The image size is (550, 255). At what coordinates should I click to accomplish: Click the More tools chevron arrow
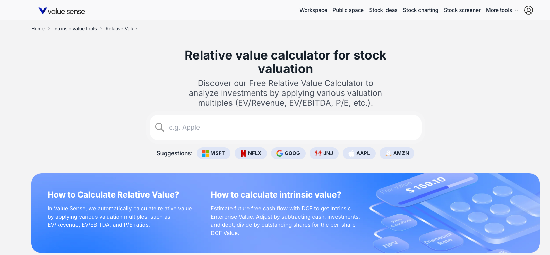(516, 10)
